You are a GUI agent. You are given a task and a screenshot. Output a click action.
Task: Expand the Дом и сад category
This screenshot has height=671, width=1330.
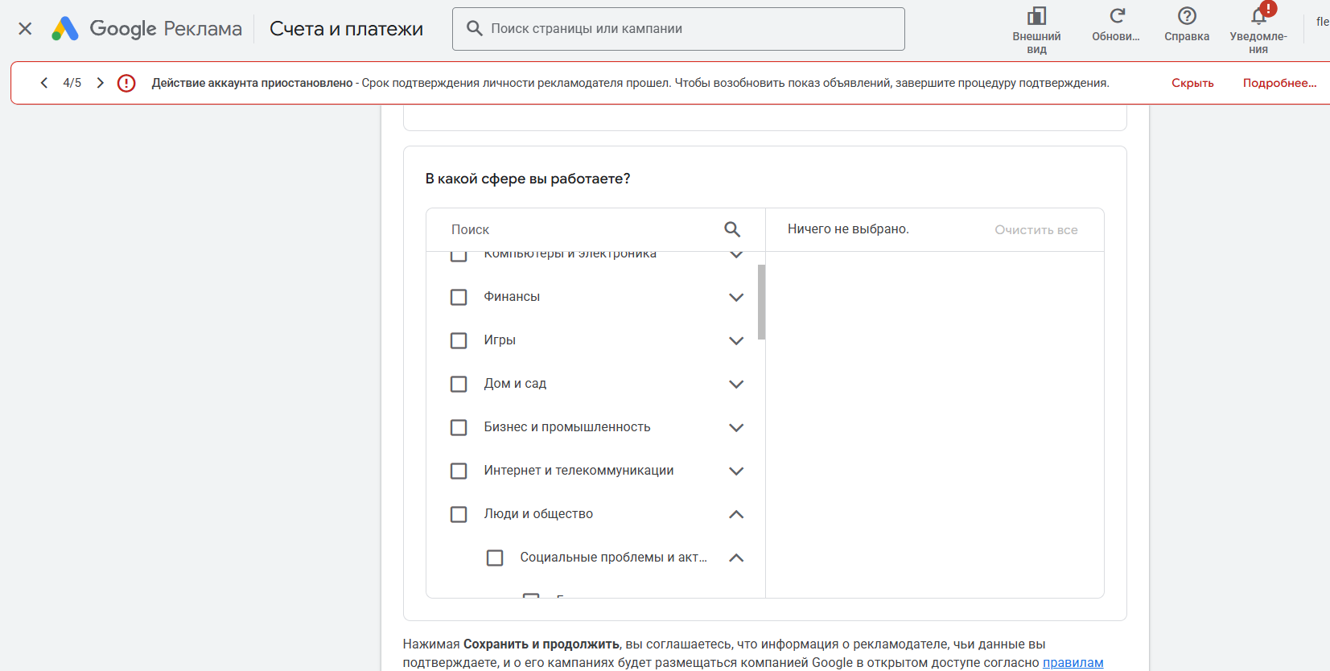(x=736, y=384)
